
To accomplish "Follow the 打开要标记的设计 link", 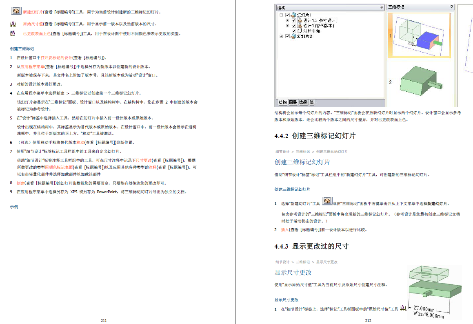I will point(56,57).
